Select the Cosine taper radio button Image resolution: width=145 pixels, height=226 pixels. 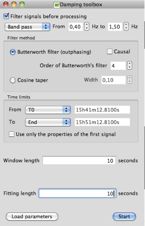(13, 80)
